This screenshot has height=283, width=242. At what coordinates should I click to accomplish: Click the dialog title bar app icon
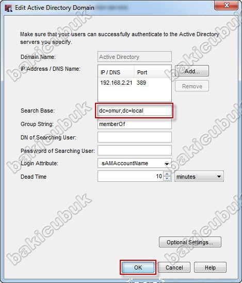pyautogui.click(x=8, y=8)
